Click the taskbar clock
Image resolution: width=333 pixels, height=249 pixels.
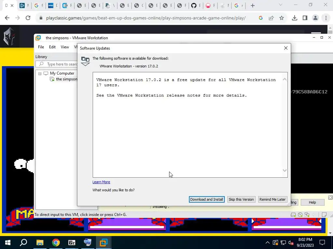(305, 243)
